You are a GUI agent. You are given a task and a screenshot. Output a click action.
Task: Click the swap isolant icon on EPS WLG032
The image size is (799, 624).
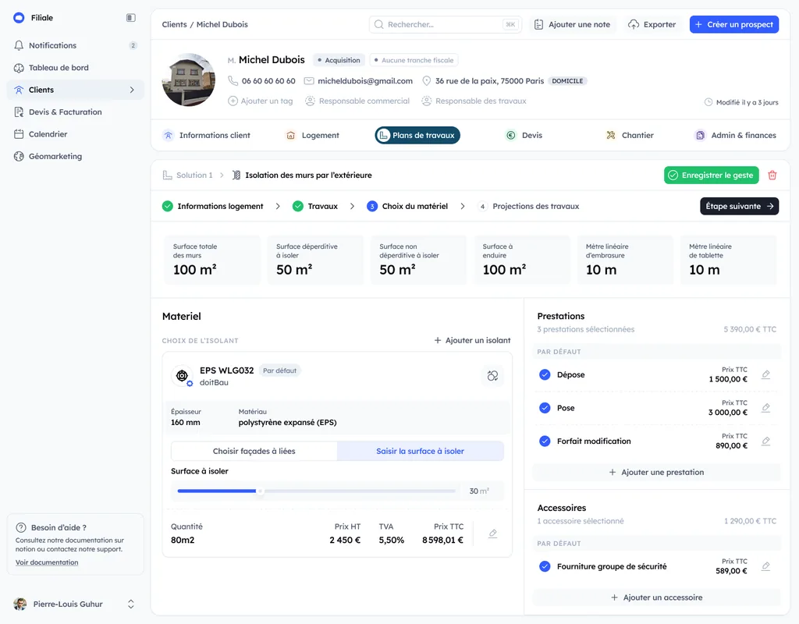(x=492, y=376)
